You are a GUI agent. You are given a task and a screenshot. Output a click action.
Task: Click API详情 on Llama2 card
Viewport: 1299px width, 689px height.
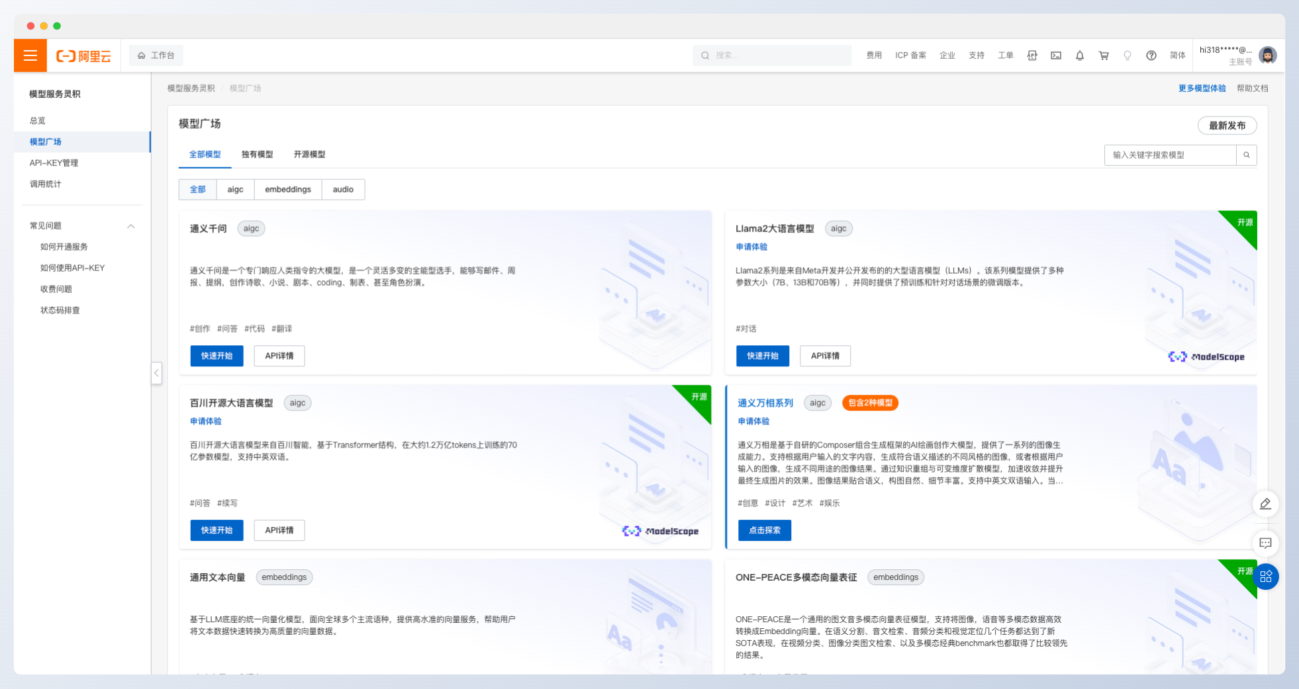825,356
